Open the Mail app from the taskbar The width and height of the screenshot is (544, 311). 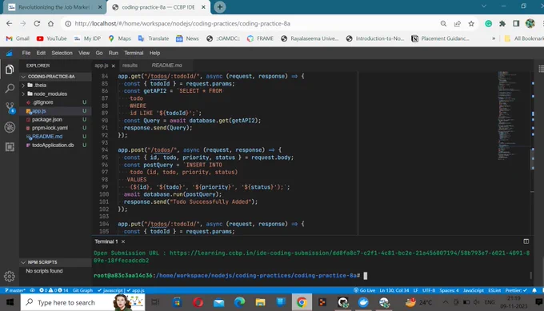point(219,302)
